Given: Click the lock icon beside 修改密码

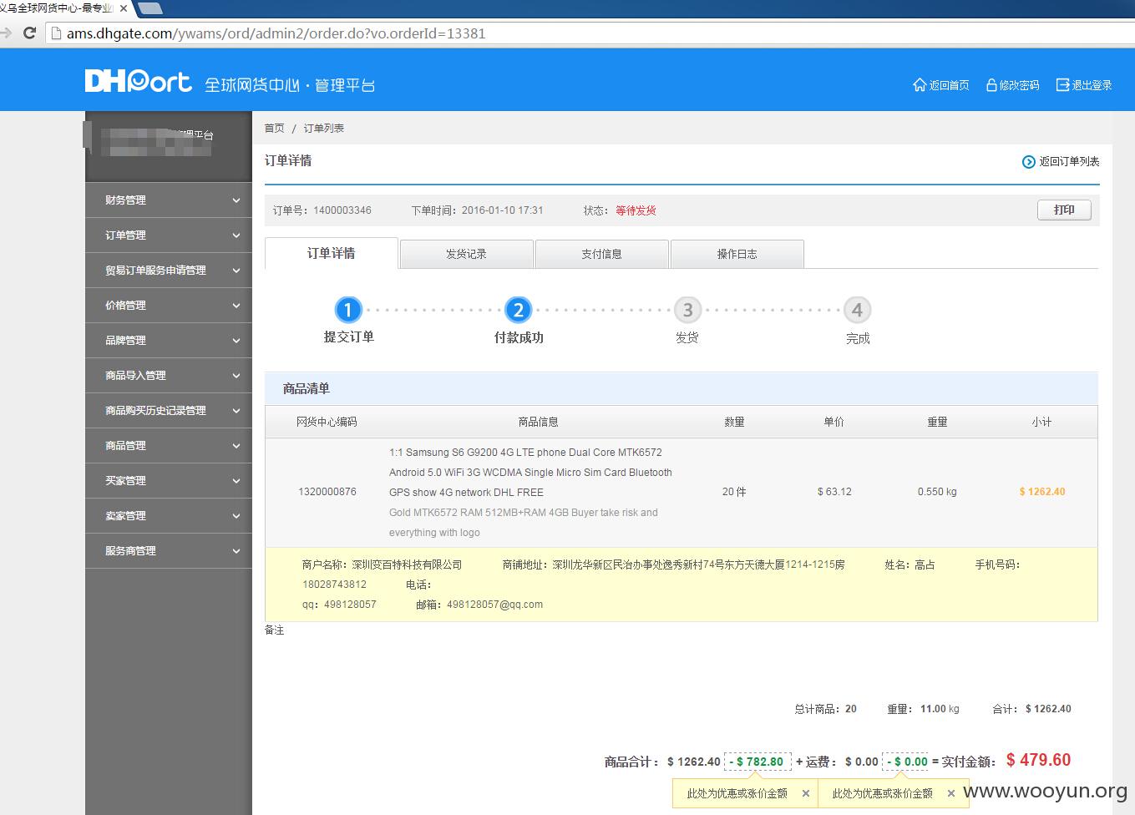Looking at the screenshot, I should click(x=991, y=84).
